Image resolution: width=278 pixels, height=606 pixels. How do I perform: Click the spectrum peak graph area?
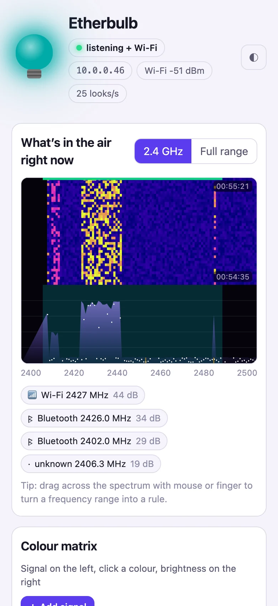(x=139, y=324)
